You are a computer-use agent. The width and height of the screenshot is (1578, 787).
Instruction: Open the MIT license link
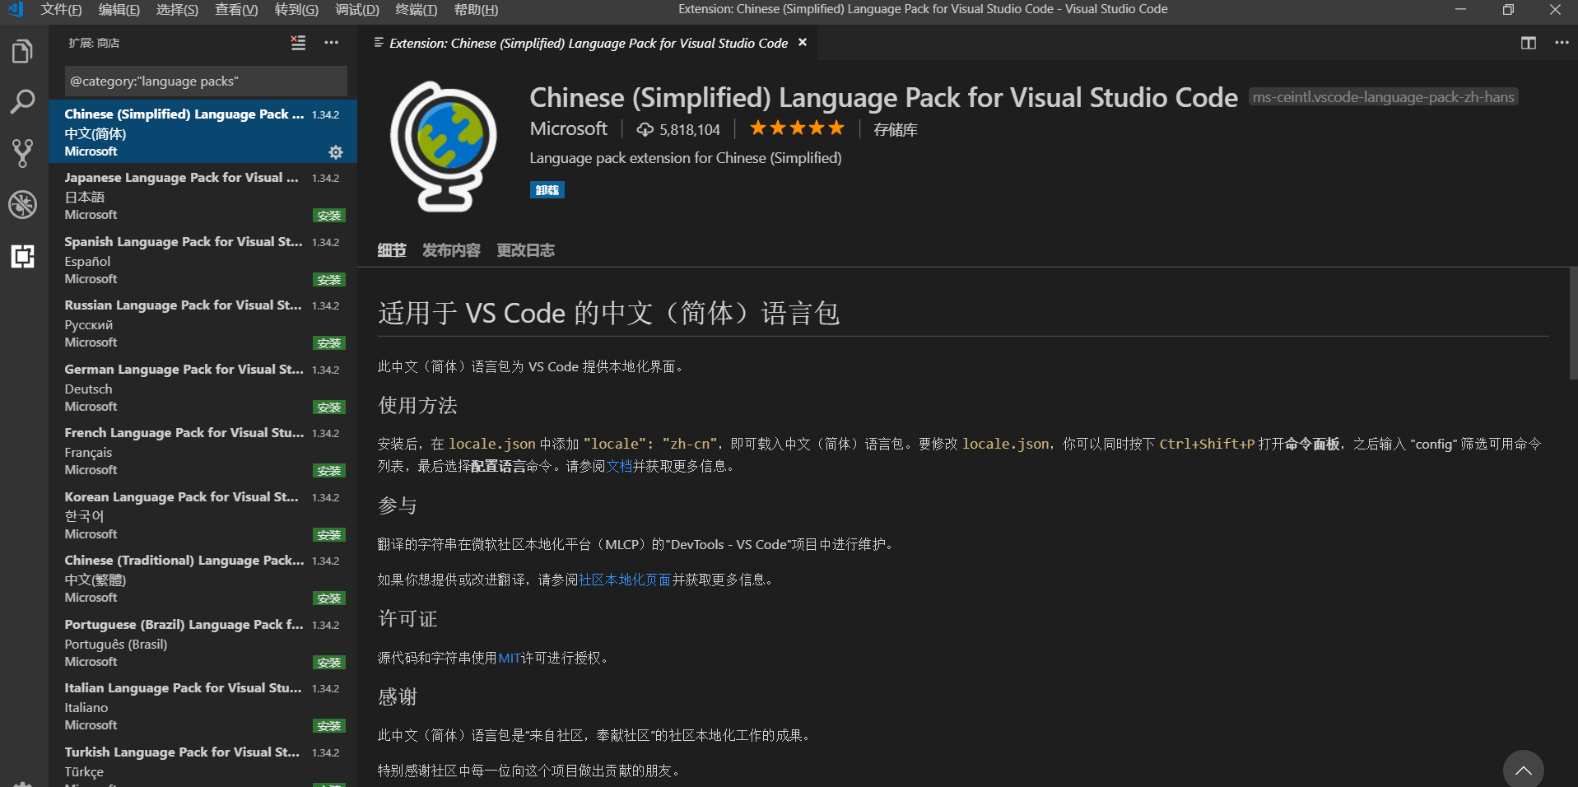(x=510, y=659)
